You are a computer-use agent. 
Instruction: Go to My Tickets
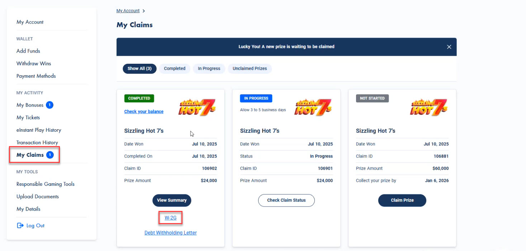click(28, 117)
